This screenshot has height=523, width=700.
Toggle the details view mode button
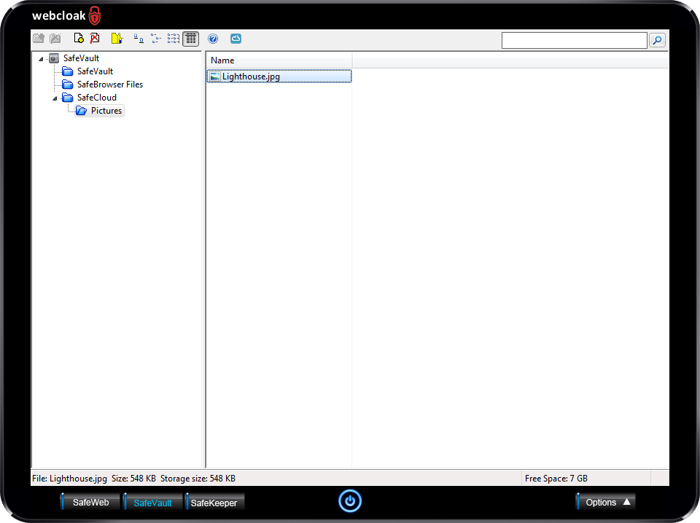click(190, 39)
